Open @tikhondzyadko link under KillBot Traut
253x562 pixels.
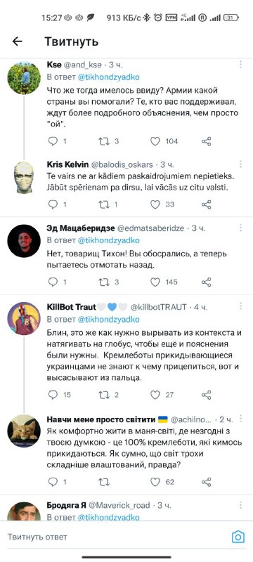(109, 319)
